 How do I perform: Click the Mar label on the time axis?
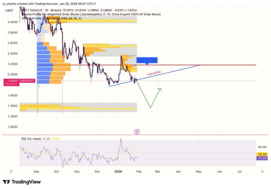(158, 172)
